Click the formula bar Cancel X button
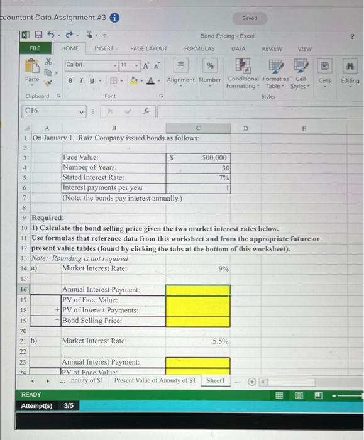Screen dimensions: 364x440 point(110,111)
